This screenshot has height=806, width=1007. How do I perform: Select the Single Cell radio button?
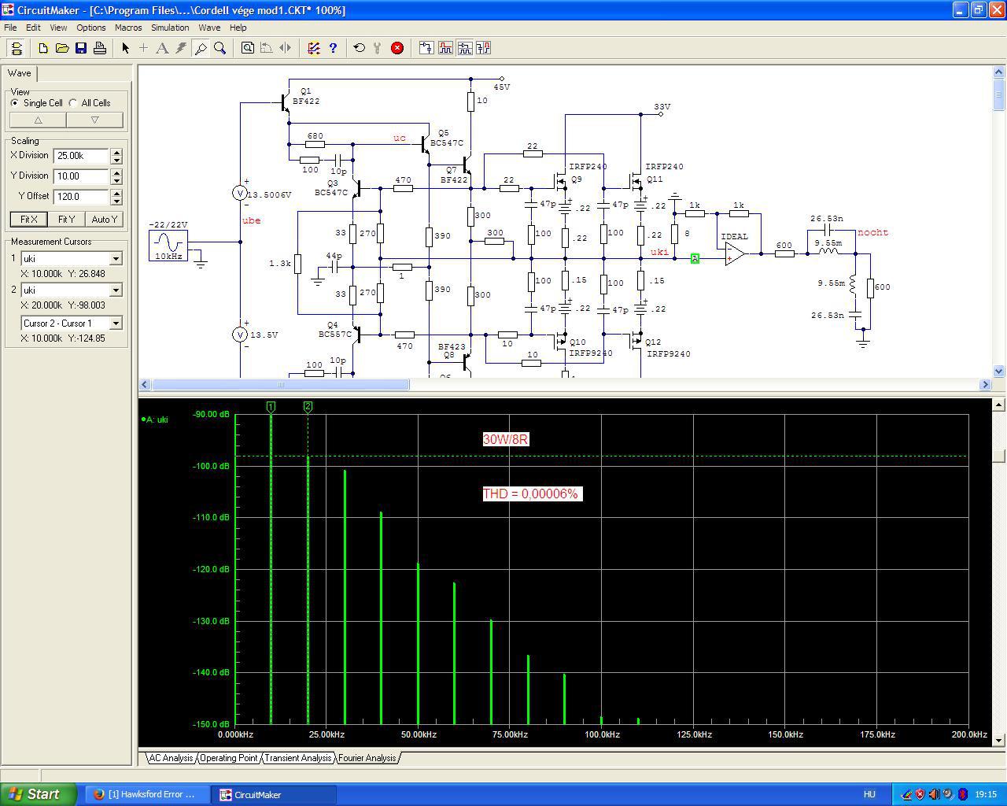tap(15, 103)
